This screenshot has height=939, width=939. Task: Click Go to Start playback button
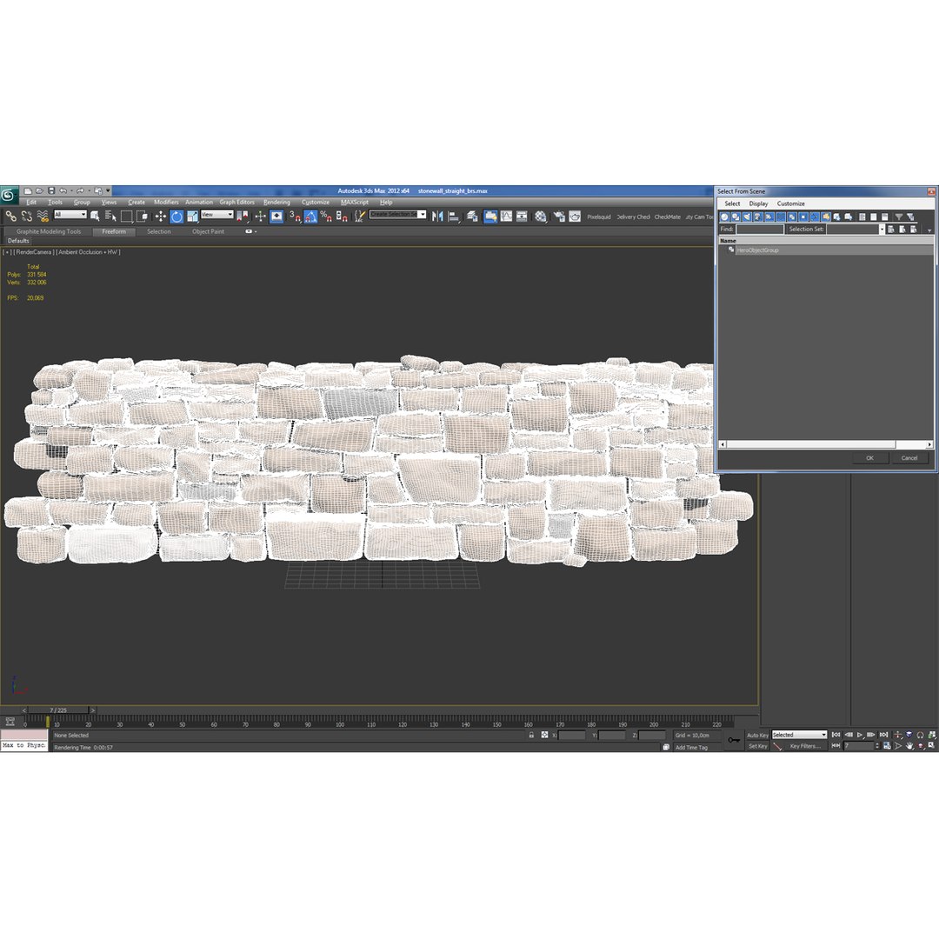(x=836, y=735)
